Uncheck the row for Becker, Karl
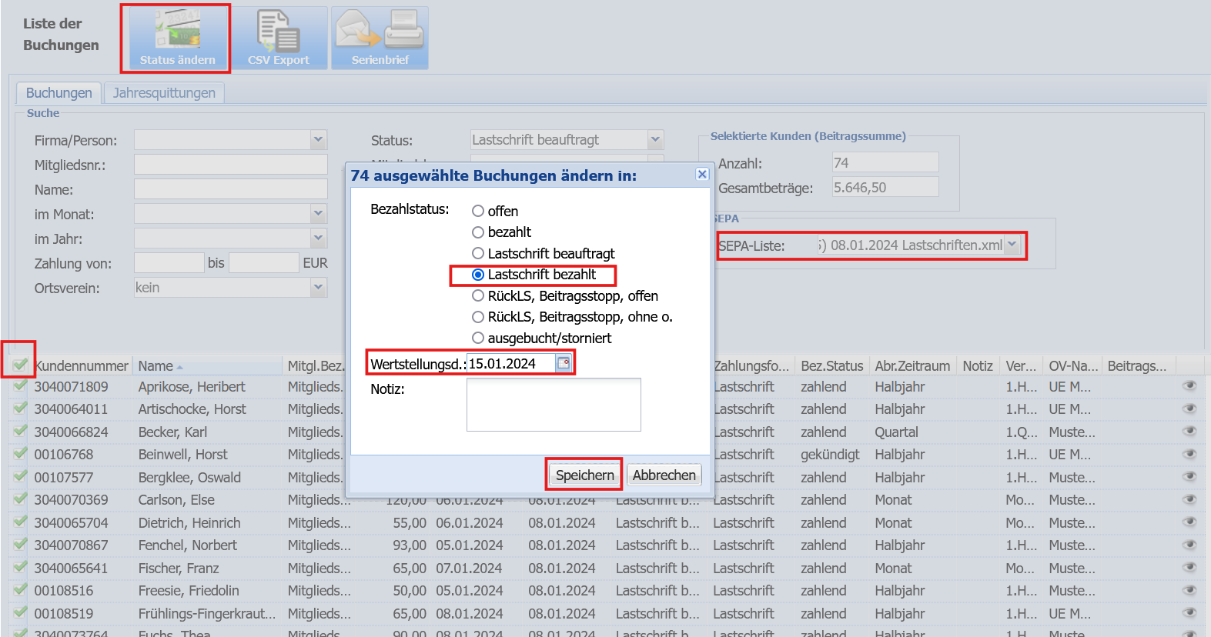Screen dimensions: 1211x637 pos(20,431)
